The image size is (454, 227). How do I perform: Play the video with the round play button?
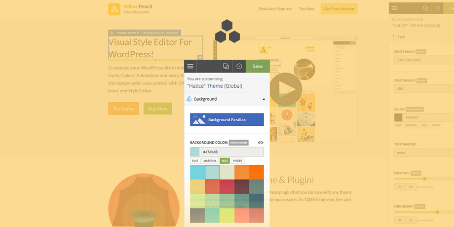click(x=286, y=89)
